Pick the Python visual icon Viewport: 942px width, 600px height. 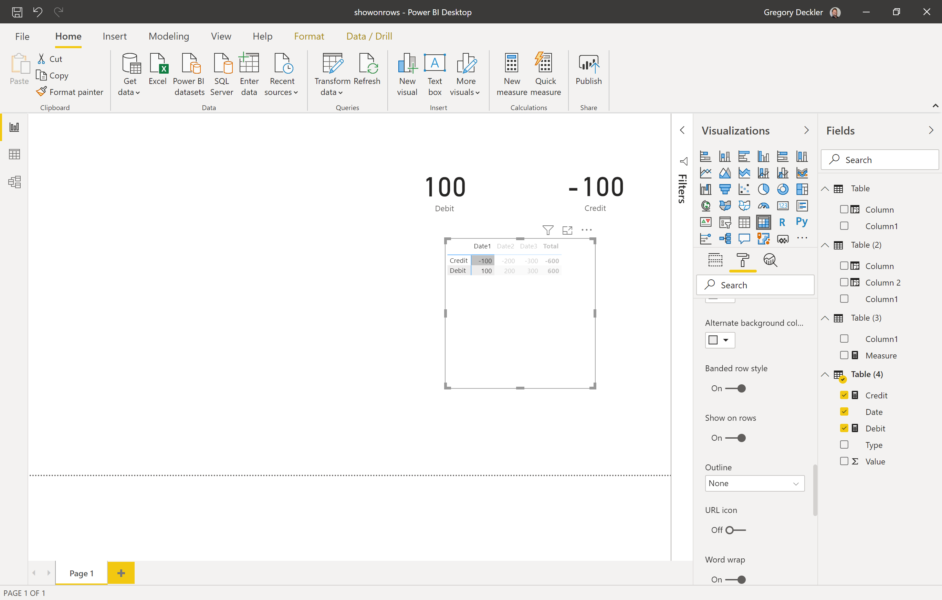pyautogui.click(x=802, y=222)
